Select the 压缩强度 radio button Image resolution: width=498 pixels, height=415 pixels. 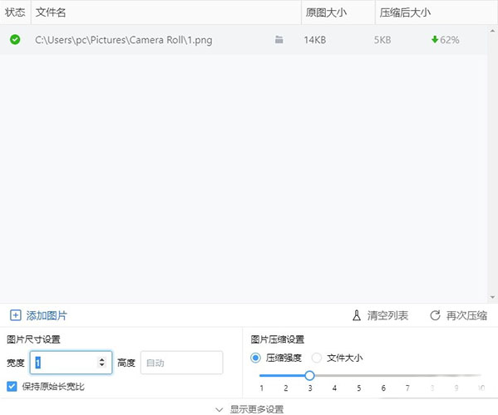(x=255, y=358)
